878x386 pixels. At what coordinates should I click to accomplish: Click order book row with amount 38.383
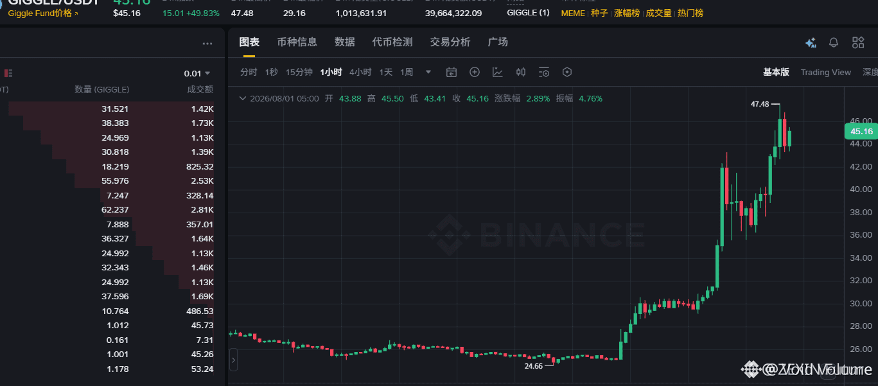click(x=107, y=123)
